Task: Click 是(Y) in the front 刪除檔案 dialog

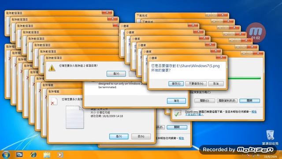Action: point(119,136)
